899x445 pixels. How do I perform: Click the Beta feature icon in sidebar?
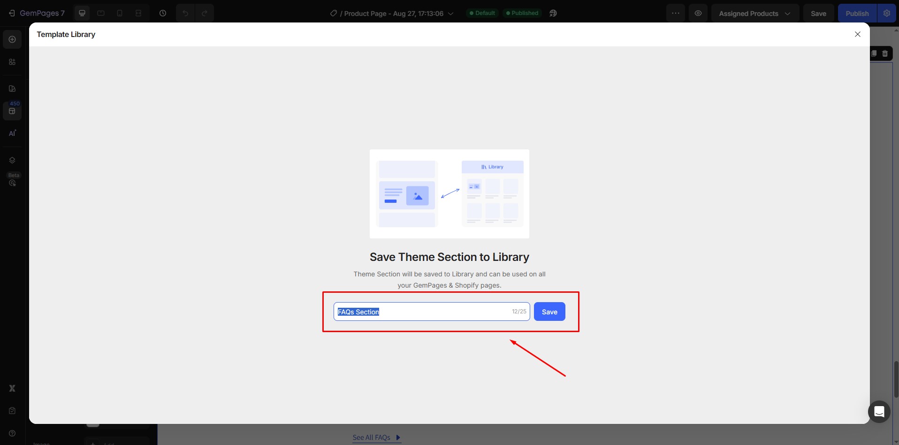(x=12, y=183)
